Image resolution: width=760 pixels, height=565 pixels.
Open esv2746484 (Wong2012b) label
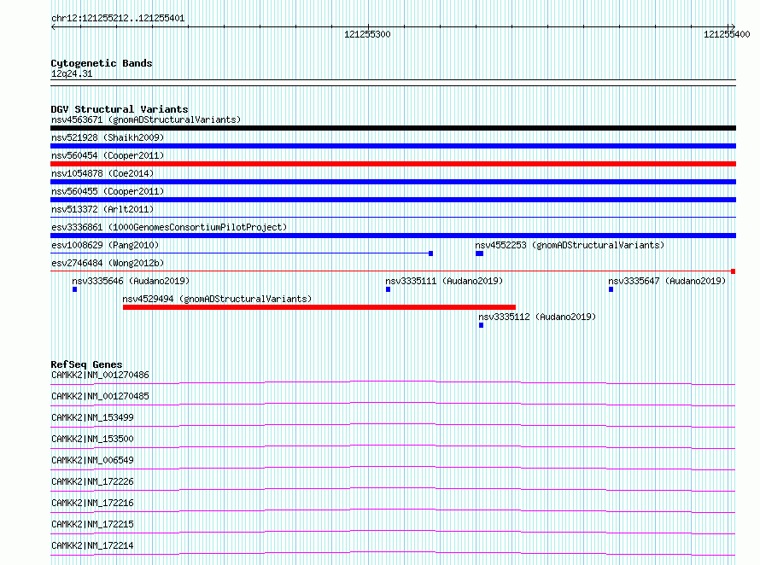(108, 263)
